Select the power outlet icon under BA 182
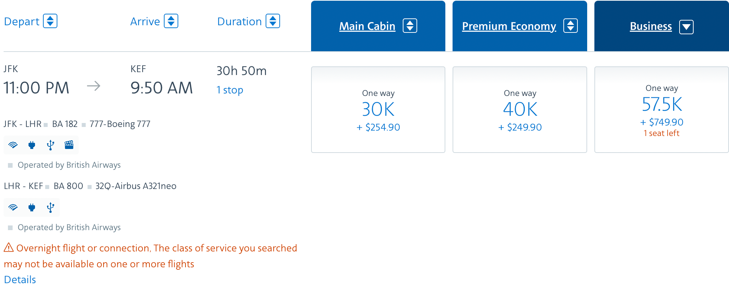 click(x=32, y=145)
